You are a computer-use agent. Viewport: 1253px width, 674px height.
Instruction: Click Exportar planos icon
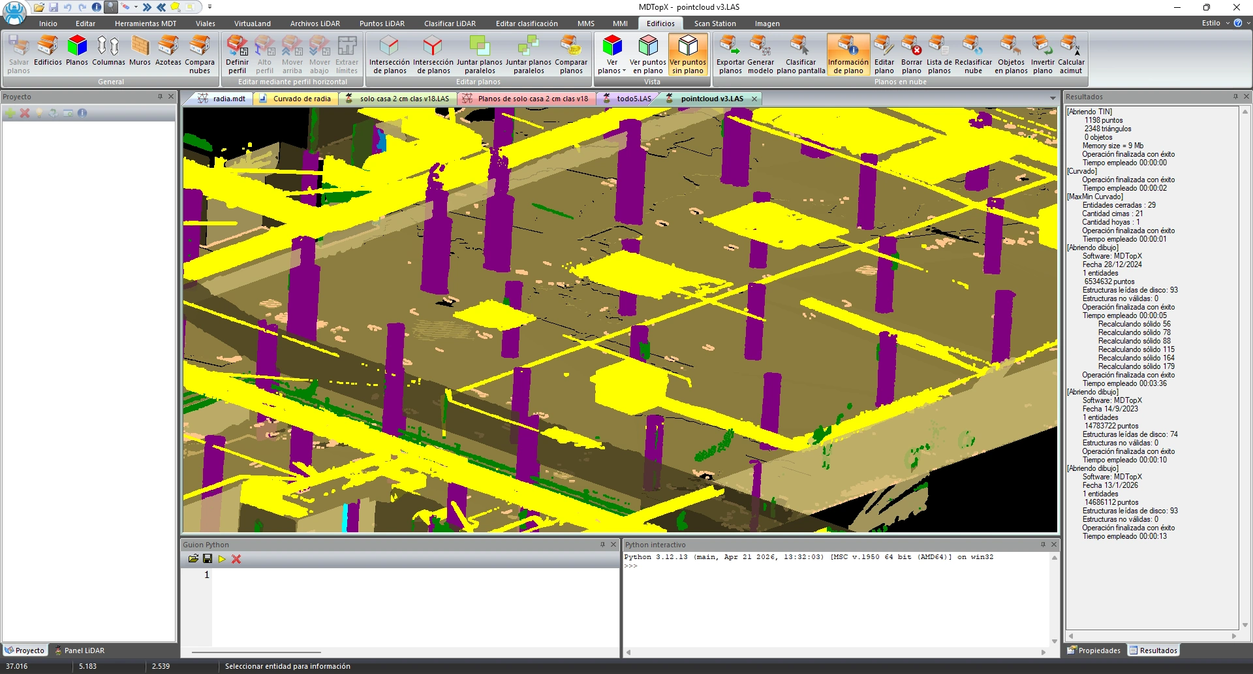coord(730,55)
